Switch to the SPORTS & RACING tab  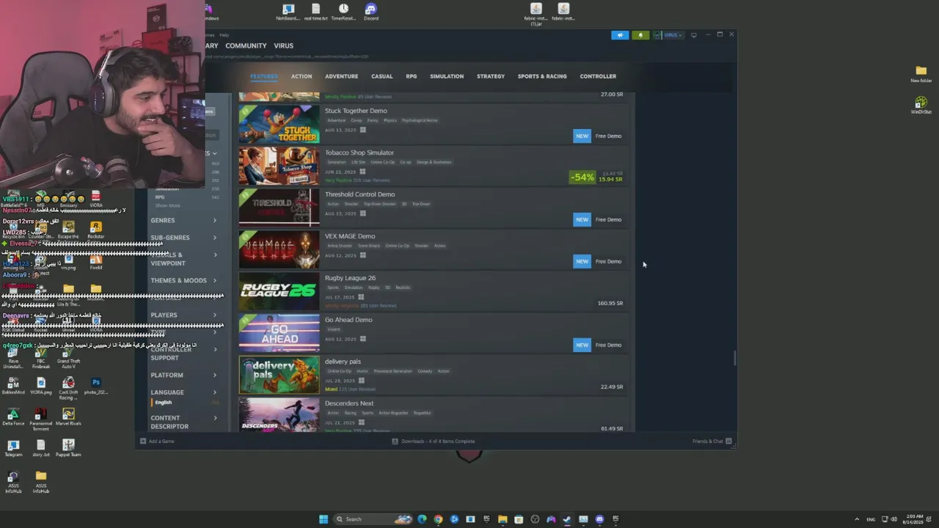pyautogui.click(x=542, y=76)
